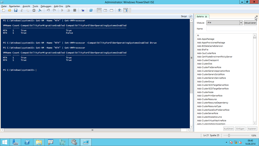Click the Einfügen button
The image size is (259, 146).
240,129
